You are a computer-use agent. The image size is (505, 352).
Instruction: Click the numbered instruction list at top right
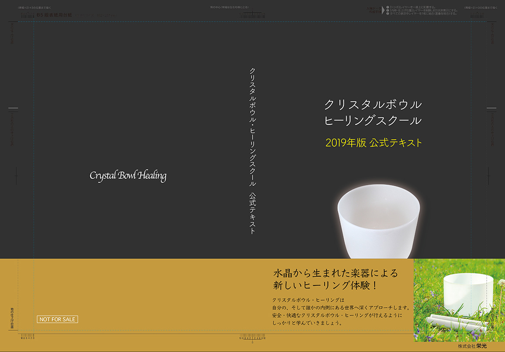click(421, 10)
